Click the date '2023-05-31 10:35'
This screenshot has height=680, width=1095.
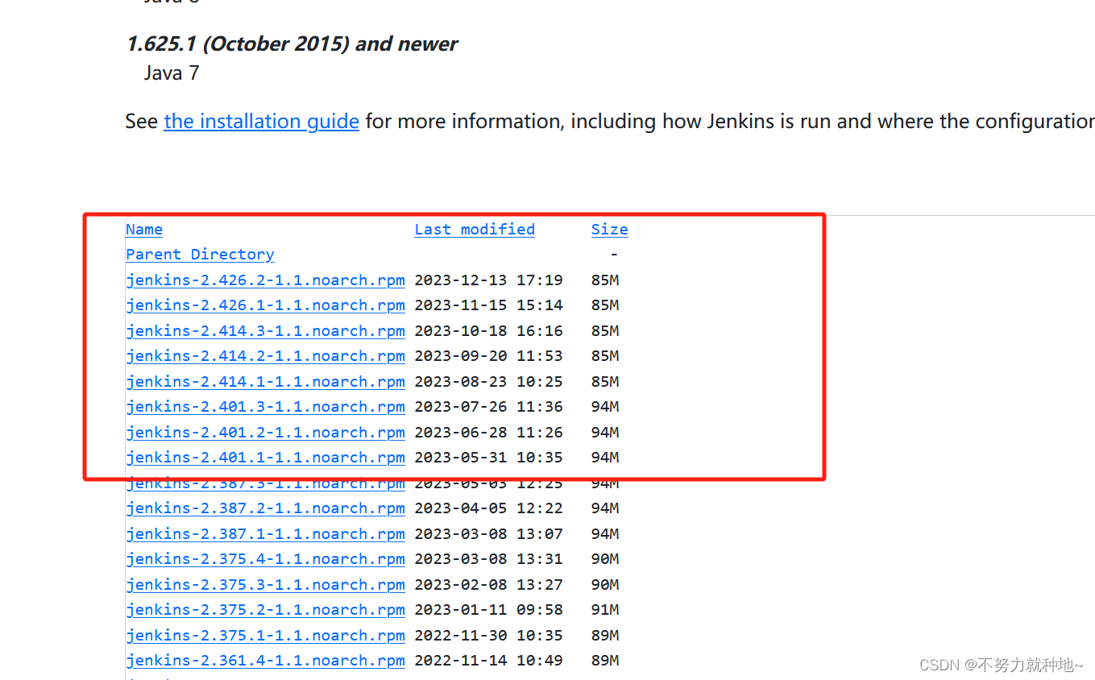click(x=488, y=458)
